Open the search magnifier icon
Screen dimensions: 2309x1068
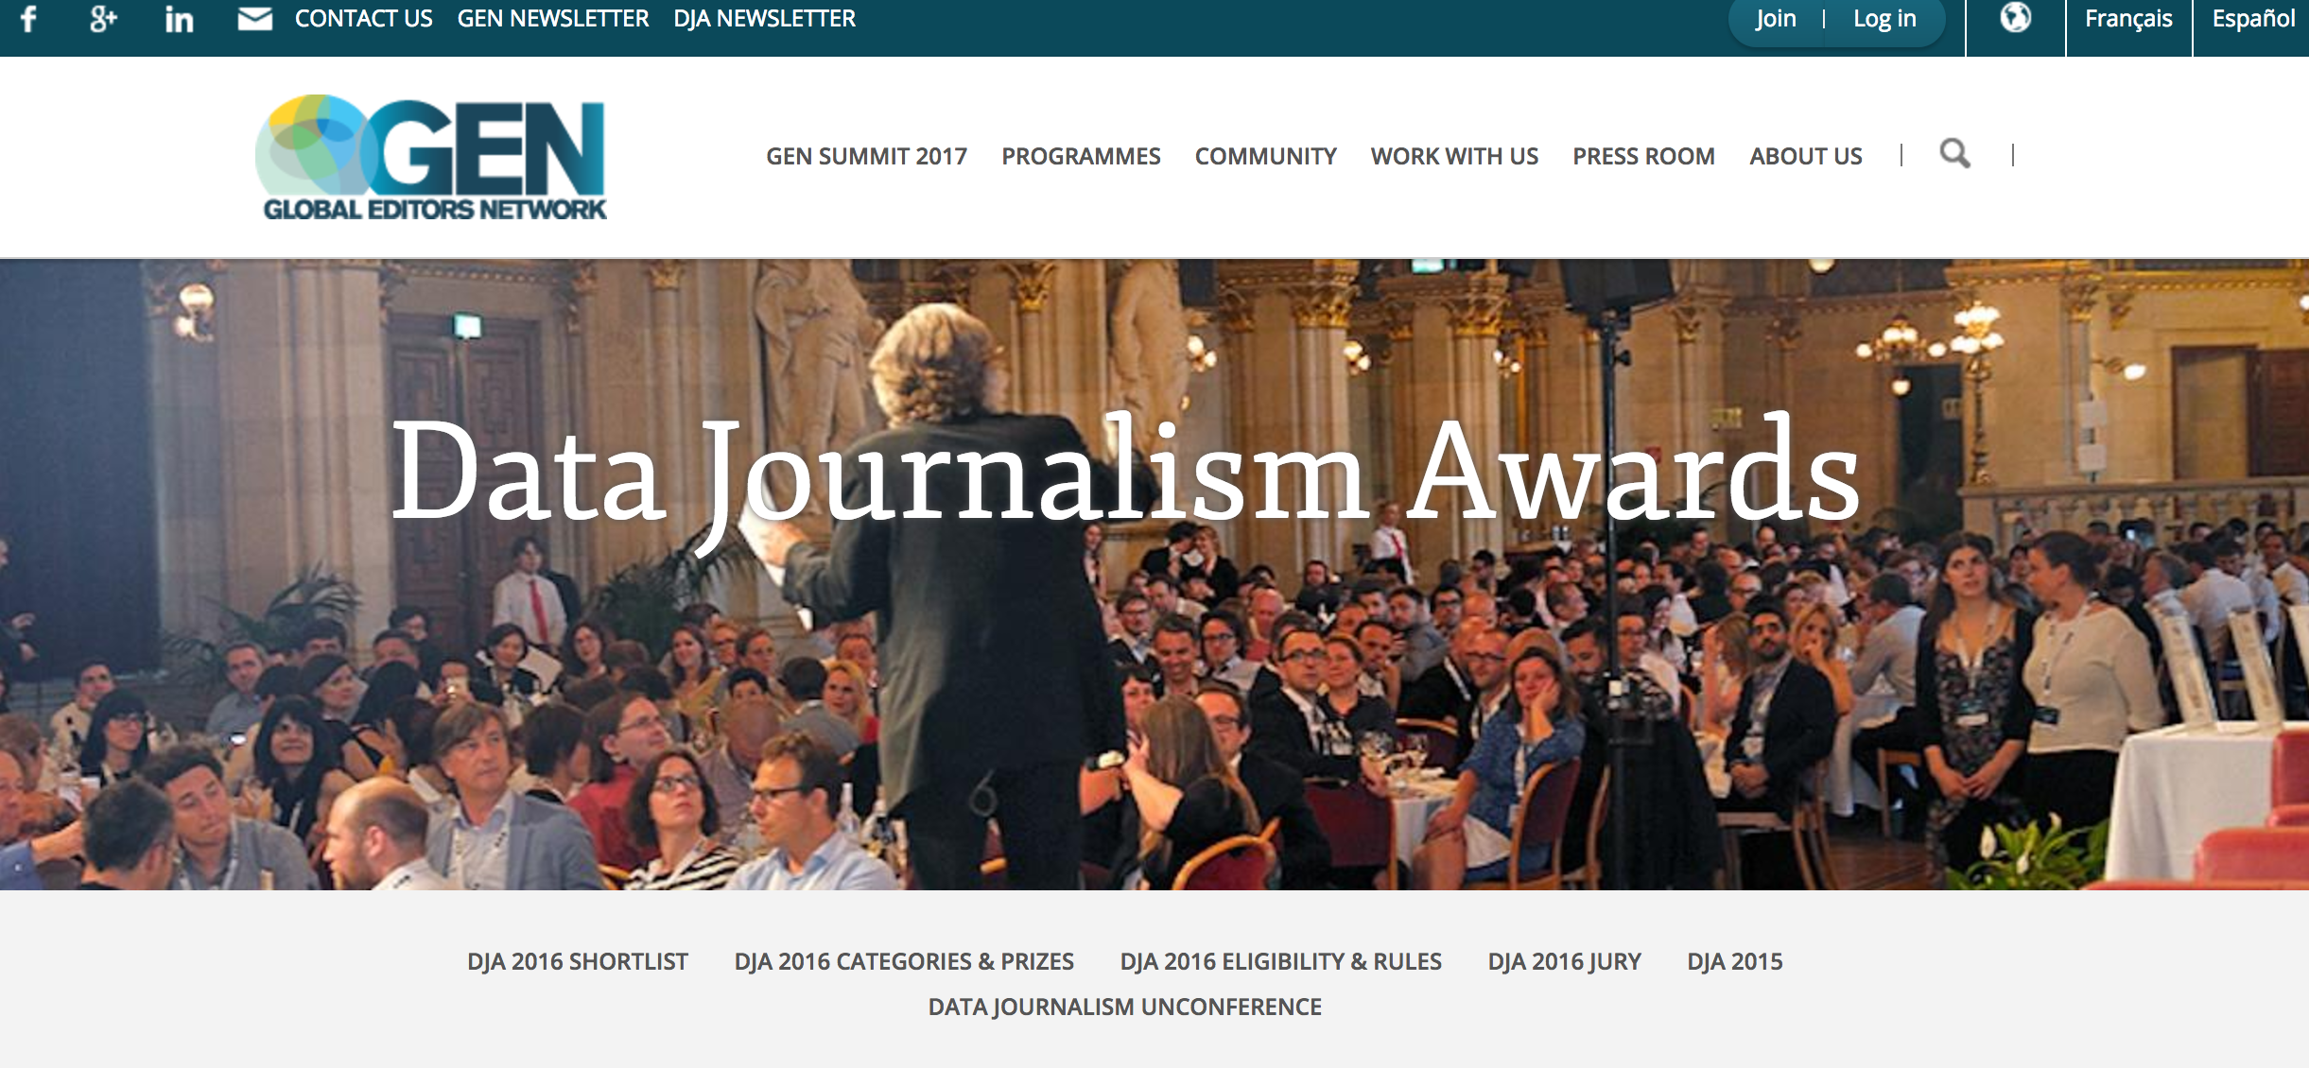point(1954,154)
